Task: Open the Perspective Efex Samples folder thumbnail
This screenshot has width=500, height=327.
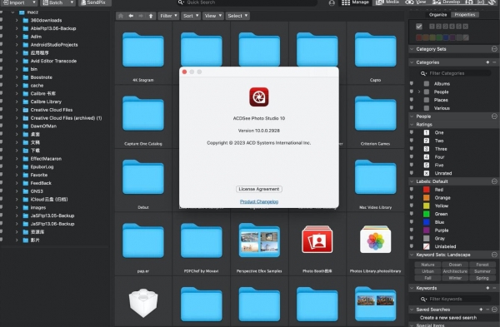Action: click(259, 240)
